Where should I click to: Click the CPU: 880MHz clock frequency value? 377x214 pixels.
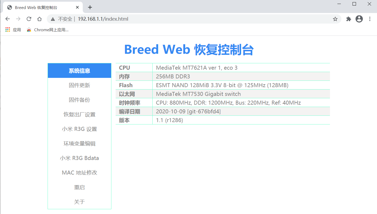[228, 103]
